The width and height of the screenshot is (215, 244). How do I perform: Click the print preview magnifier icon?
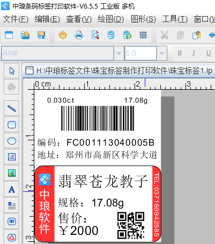pos(95,35)
